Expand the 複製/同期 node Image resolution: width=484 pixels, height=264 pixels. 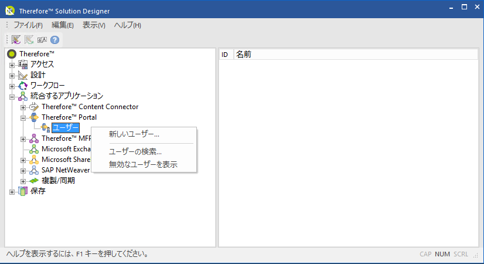click(23, 181)
